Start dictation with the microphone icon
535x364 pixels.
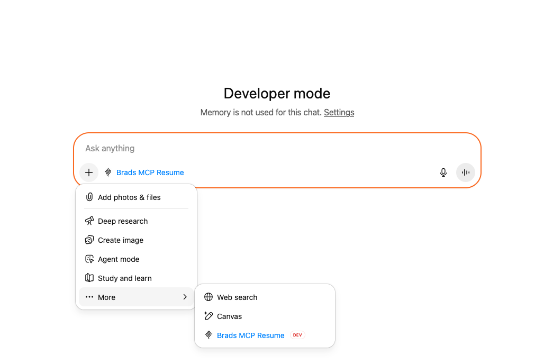tap(443, 172)
